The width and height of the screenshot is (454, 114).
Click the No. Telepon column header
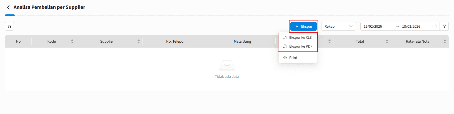[176, 42]
